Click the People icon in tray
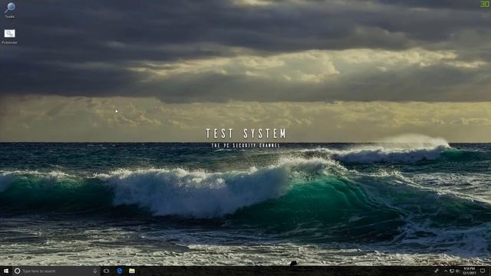Image resolution: width=491 pixels, height=276 pixels. (437, 271)
